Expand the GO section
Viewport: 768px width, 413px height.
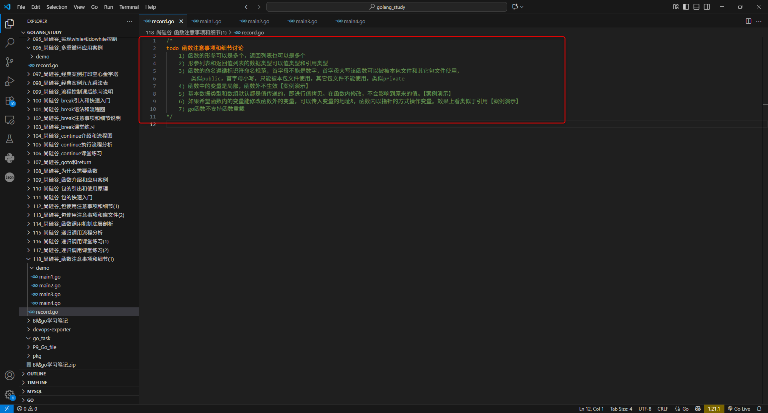pos(79,400)
